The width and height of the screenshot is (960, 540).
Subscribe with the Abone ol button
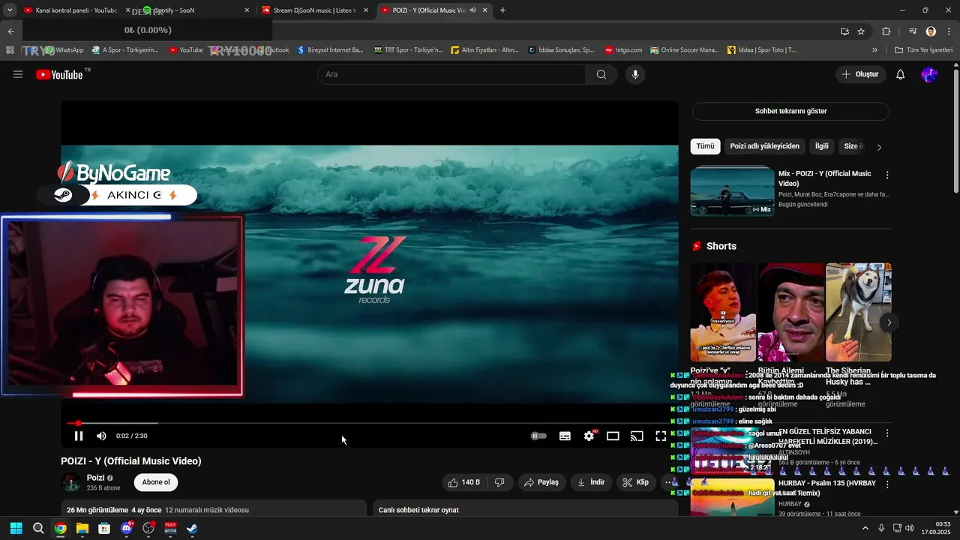(156, 482)
